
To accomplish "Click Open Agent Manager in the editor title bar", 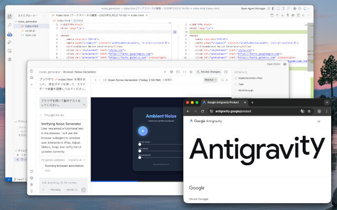I will [x=253, y=8].
